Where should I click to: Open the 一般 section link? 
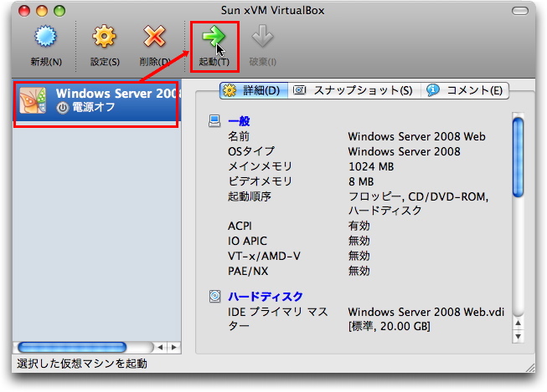(x=239, y=121)
